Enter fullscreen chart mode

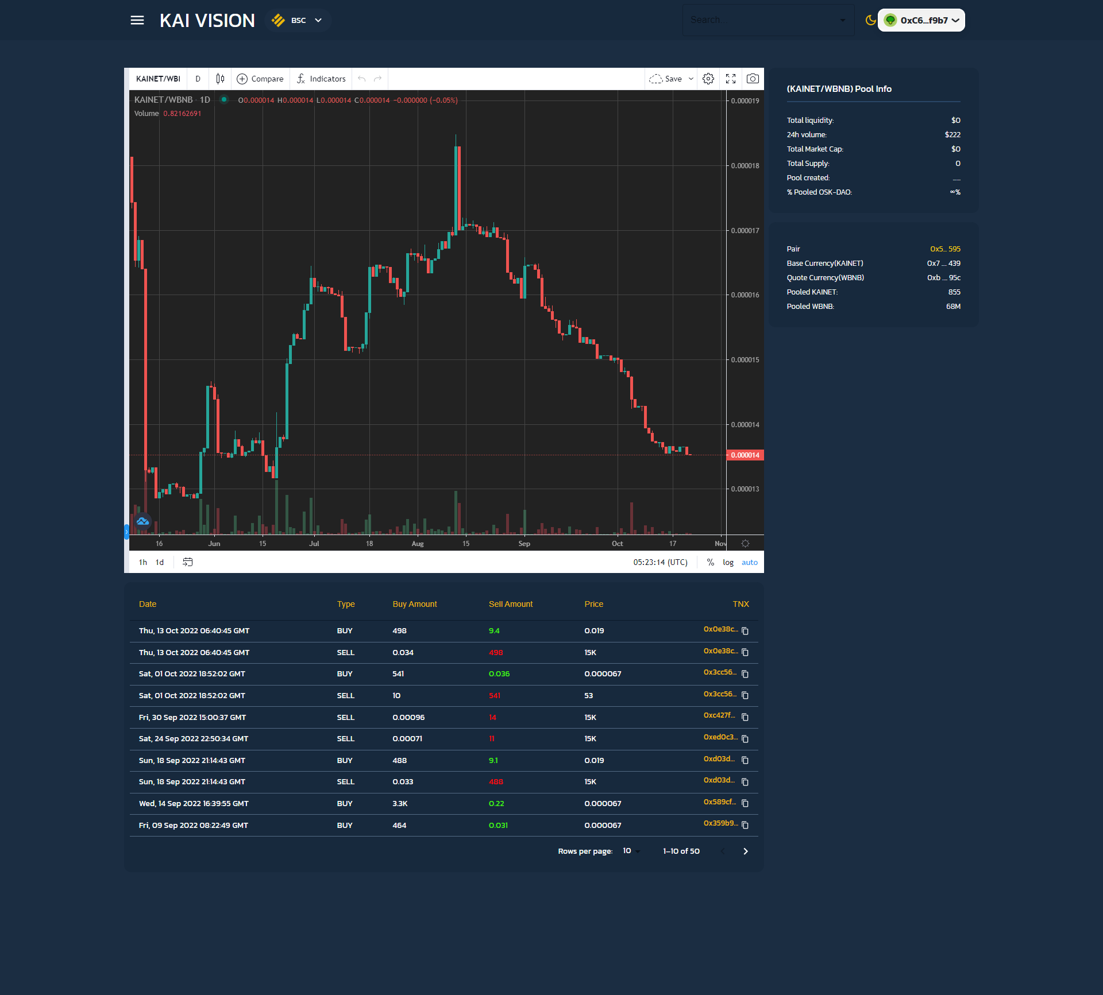731,79
